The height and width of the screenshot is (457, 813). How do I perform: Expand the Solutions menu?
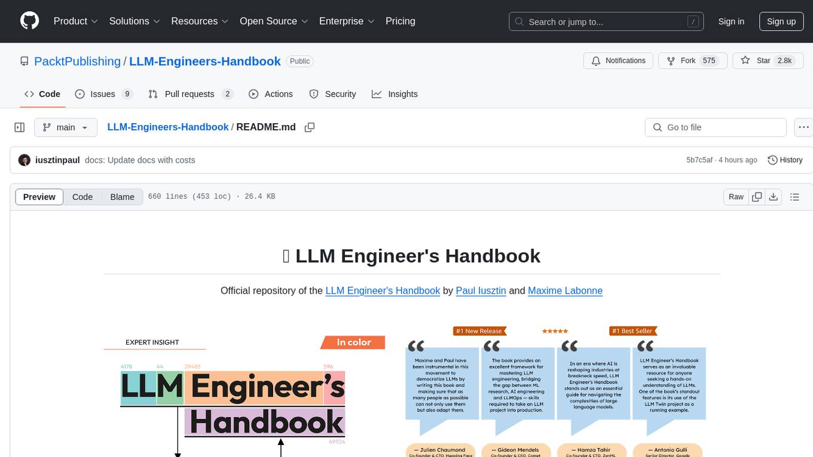135,21
